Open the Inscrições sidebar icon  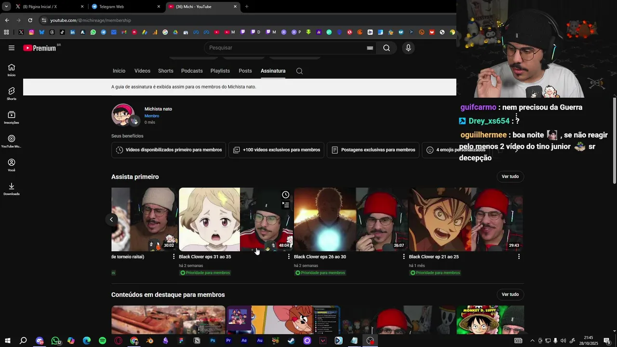point(12,118)
